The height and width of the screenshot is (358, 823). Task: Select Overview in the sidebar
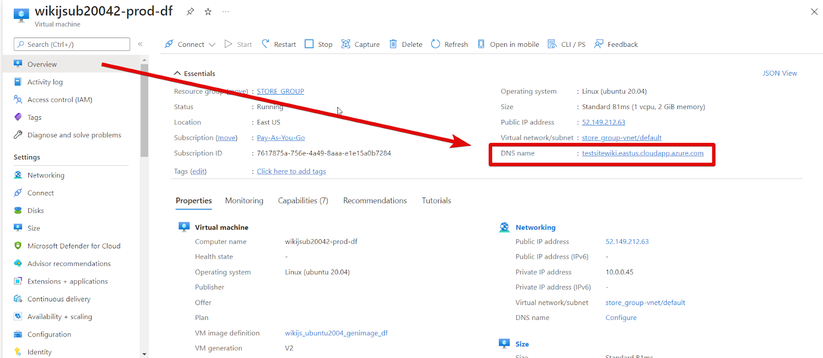click(71, 64)
